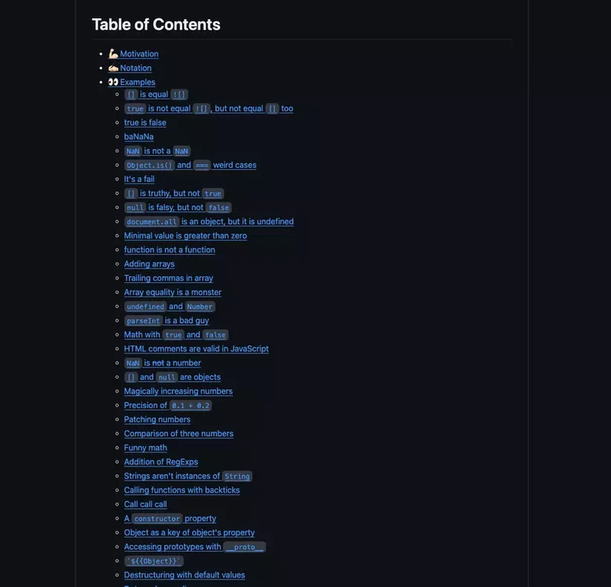Open 'HTML comments are valid in JavaScript'

196,349
